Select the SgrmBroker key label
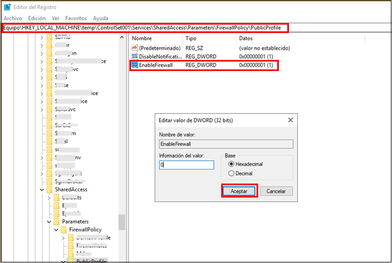Viewport: 392px width, 263px height. [x=69, y=181]
